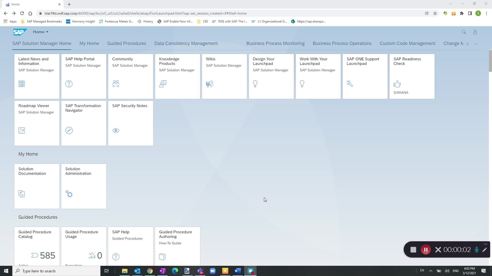Viewport: 492px width, 276px height.
Task: Open the Work With Your Launchpad tile
Action: 318,76
